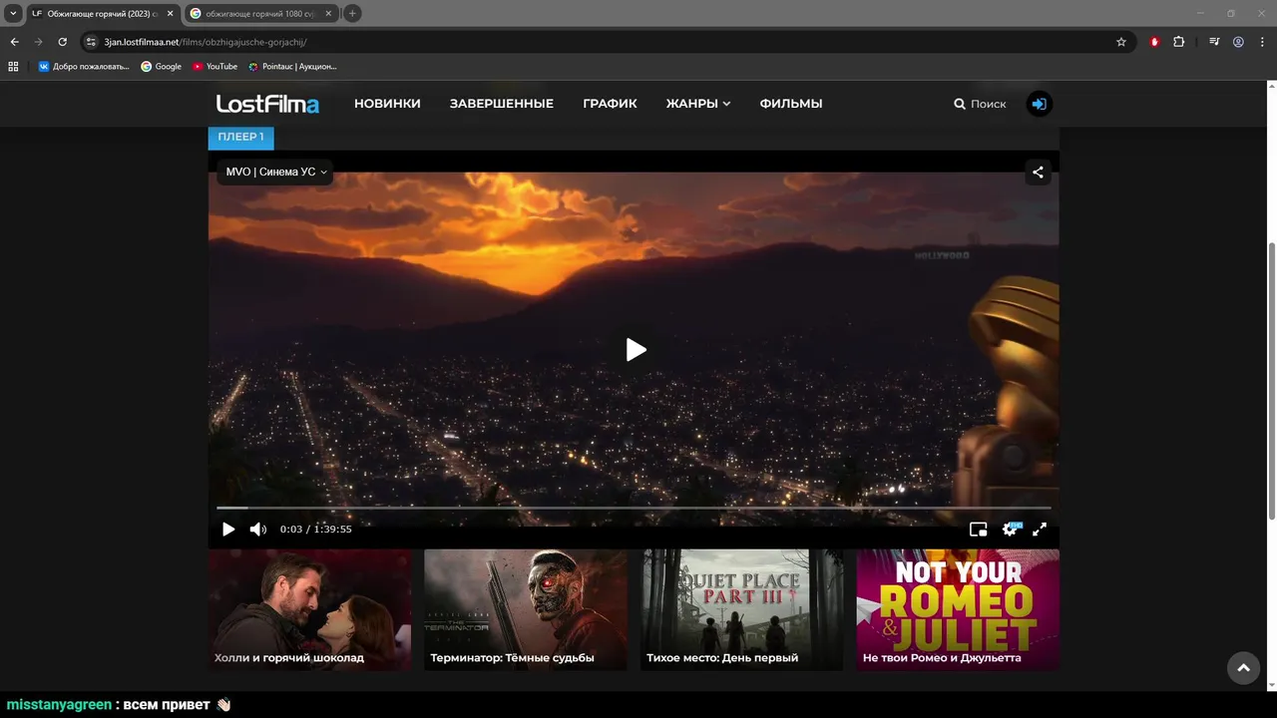Click the Поиск search button

coord(980,104)
